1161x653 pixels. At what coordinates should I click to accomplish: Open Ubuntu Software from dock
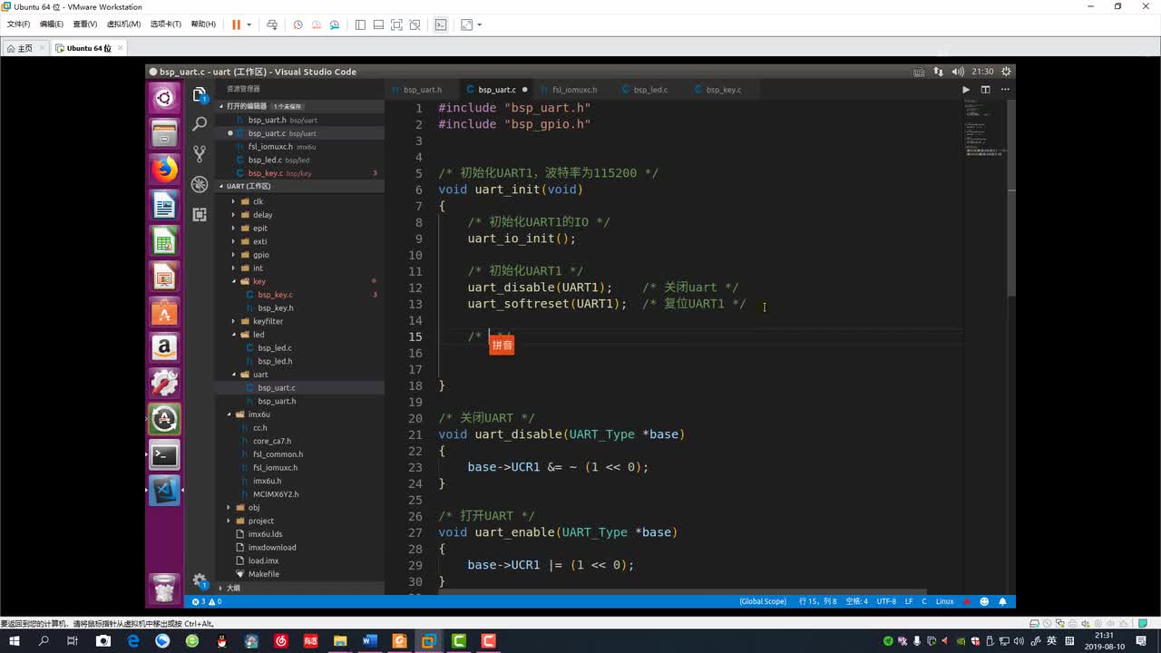[164, 313]
